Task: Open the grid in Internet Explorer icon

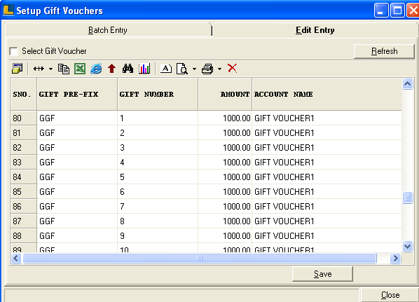Action: (x=96, y=69)
